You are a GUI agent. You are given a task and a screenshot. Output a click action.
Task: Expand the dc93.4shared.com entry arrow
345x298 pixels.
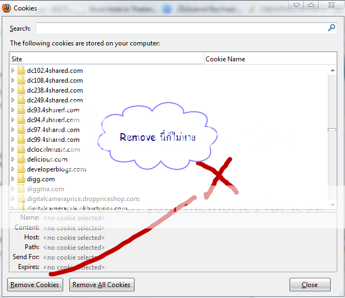[x=13, y=110]
